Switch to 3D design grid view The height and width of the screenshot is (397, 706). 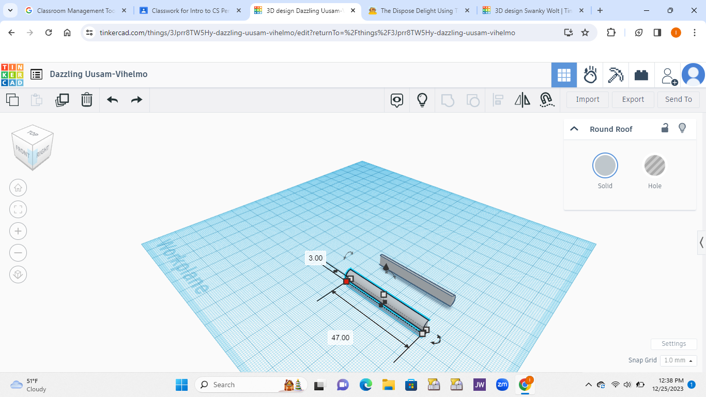(564, 75)
